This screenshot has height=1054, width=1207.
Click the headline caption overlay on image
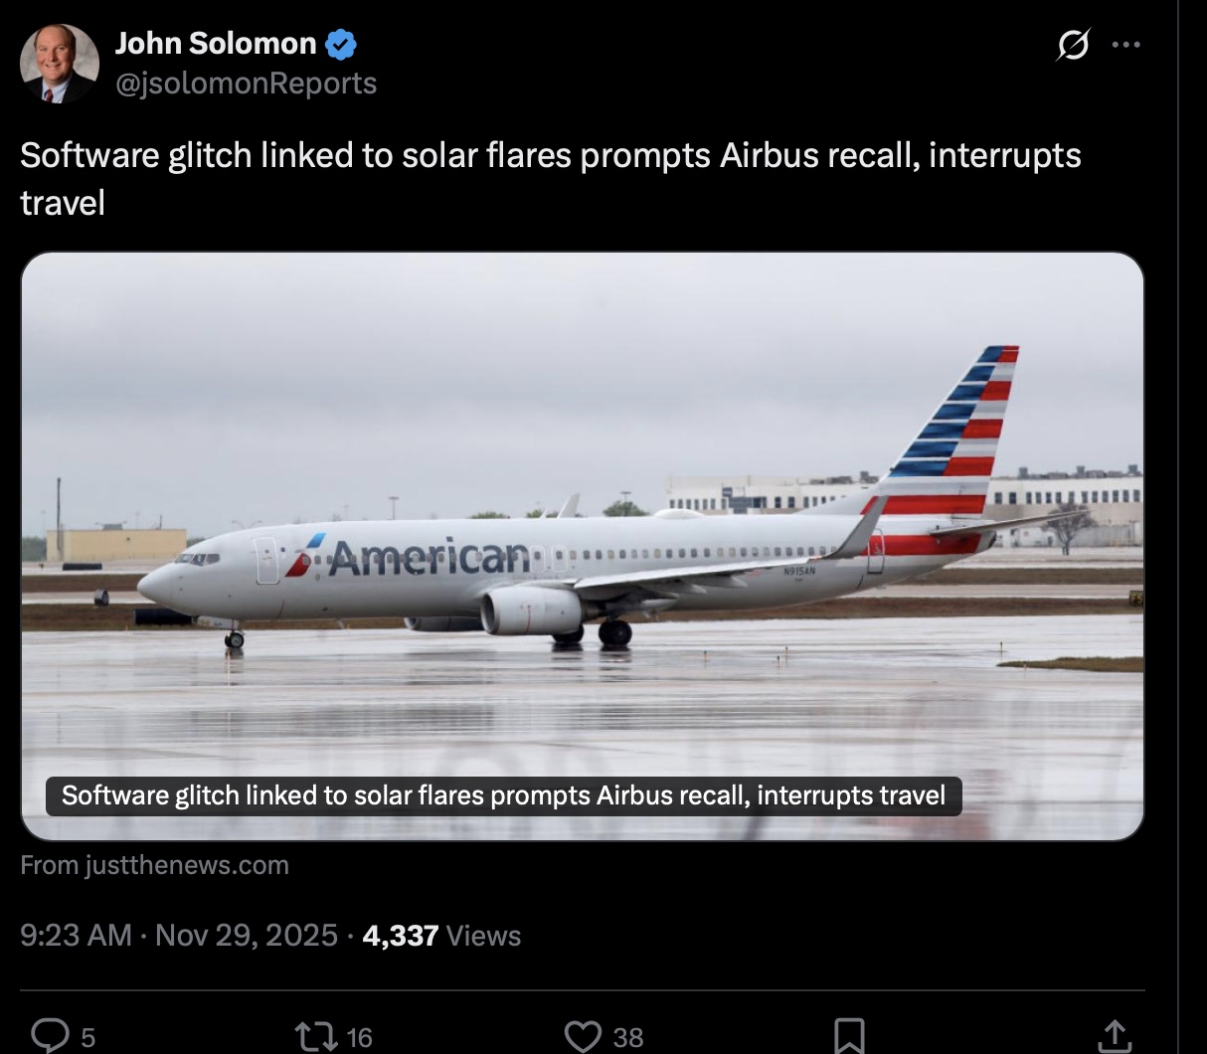click(503, 795)
